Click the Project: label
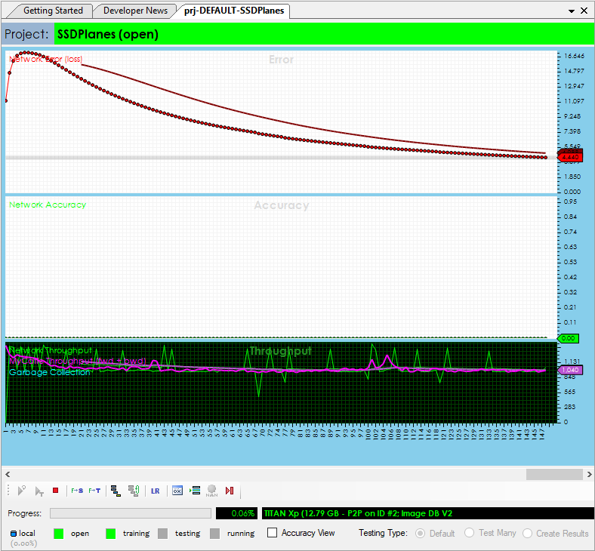The height and width of the screenshot is (551, 595). 26,34
